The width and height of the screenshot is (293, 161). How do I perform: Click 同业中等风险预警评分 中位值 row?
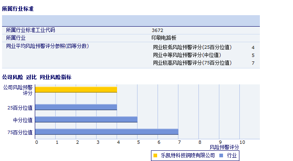tap(204, 55)
